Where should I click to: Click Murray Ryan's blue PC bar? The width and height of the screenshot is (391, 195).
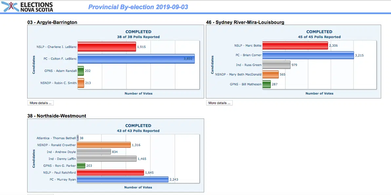123,179
